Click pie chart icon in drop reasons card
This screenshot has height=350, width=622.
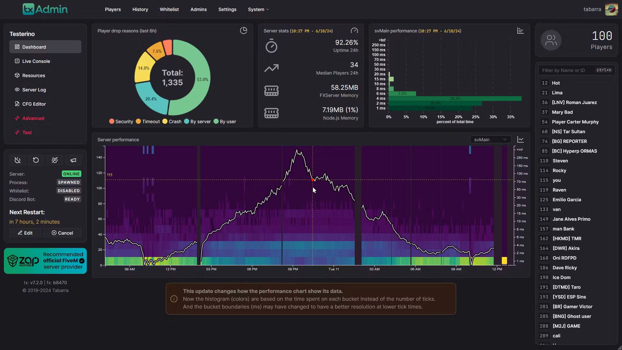(x=244, y=30)
